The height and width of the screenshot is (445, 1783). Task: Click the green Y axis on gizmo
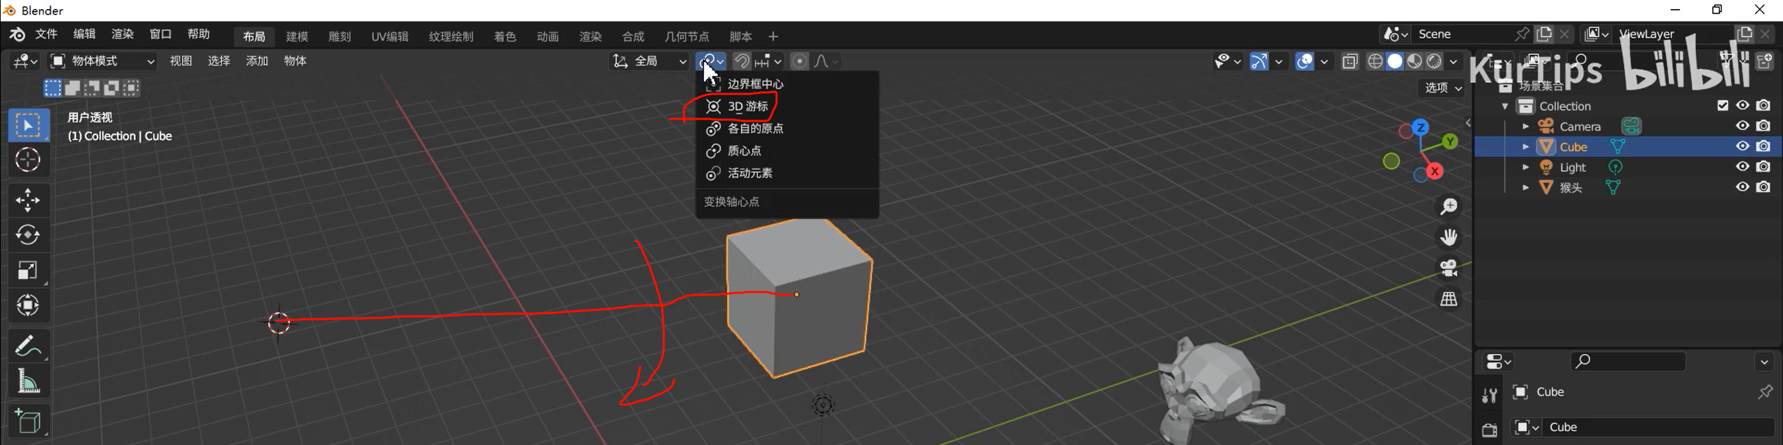coord(1450,141)
